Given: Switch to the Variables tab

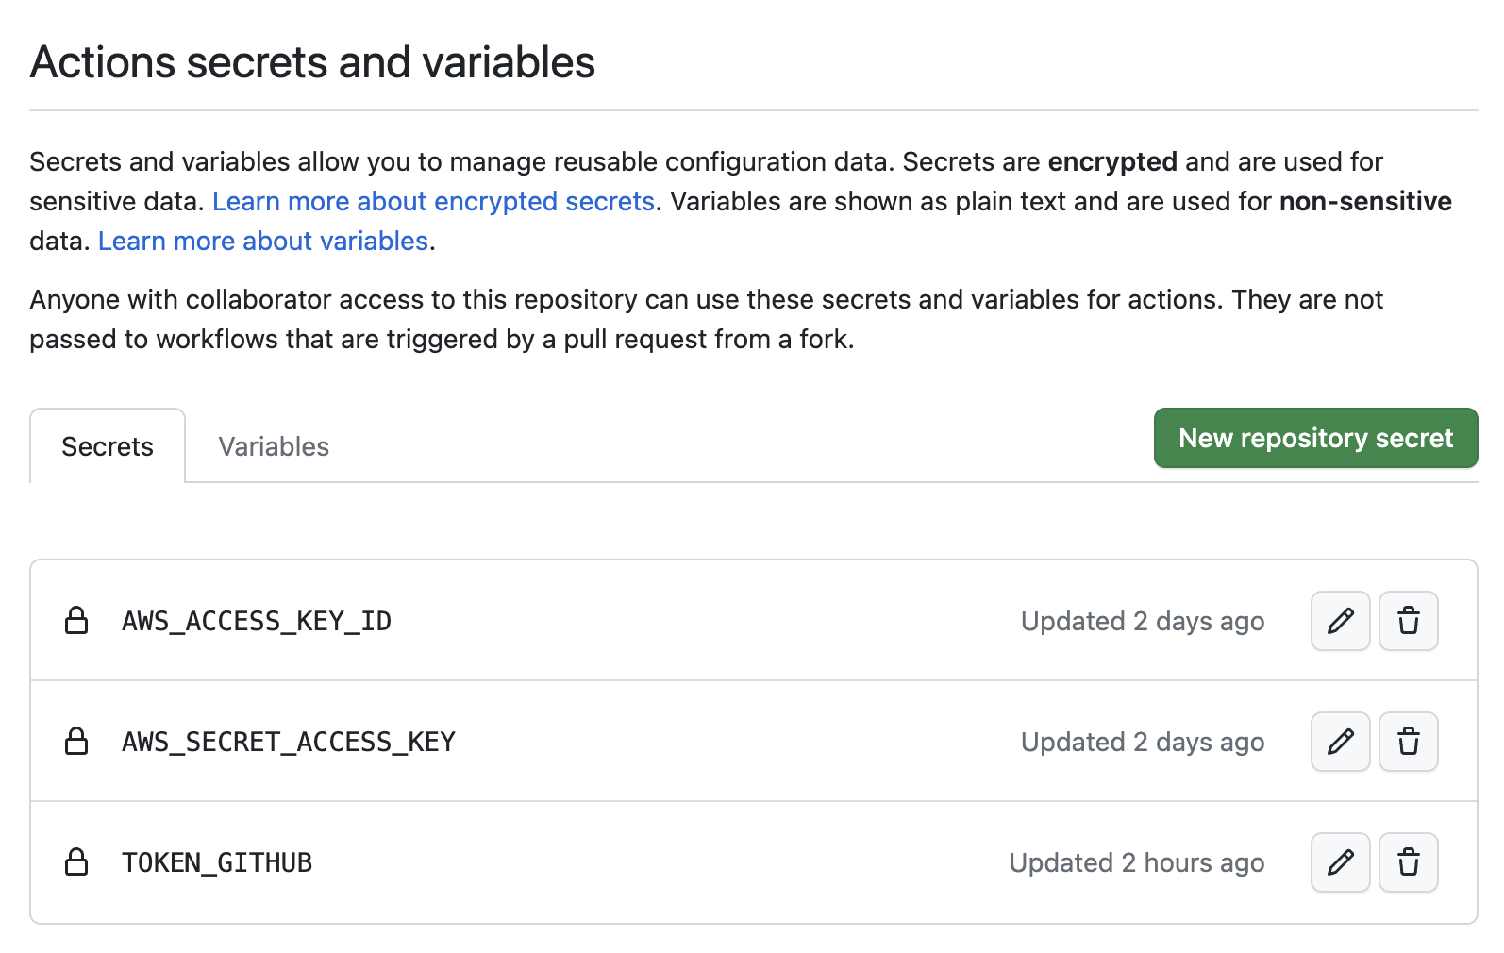Looking at the screenshot, I should point(274,446).
